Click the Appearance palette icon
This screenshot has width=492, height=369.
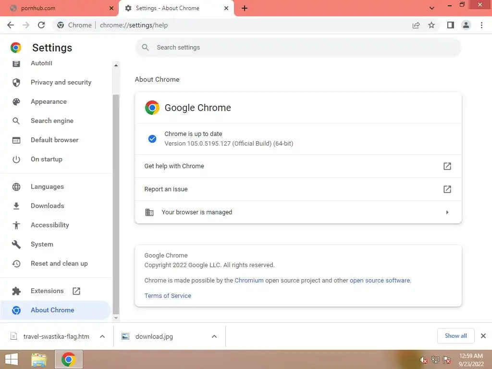(x=16, y=102)
